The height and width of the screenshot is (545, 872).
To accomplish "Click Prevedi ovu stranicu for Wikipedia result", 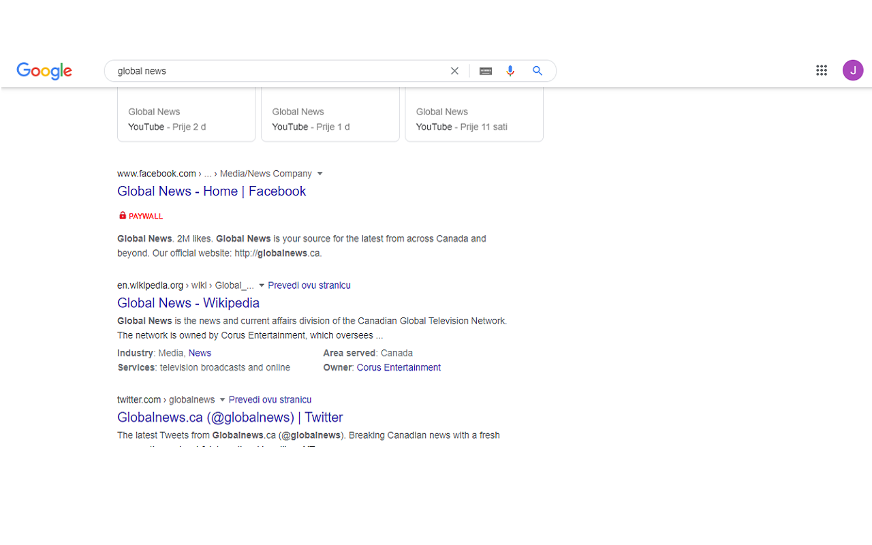I will (309, 285).
